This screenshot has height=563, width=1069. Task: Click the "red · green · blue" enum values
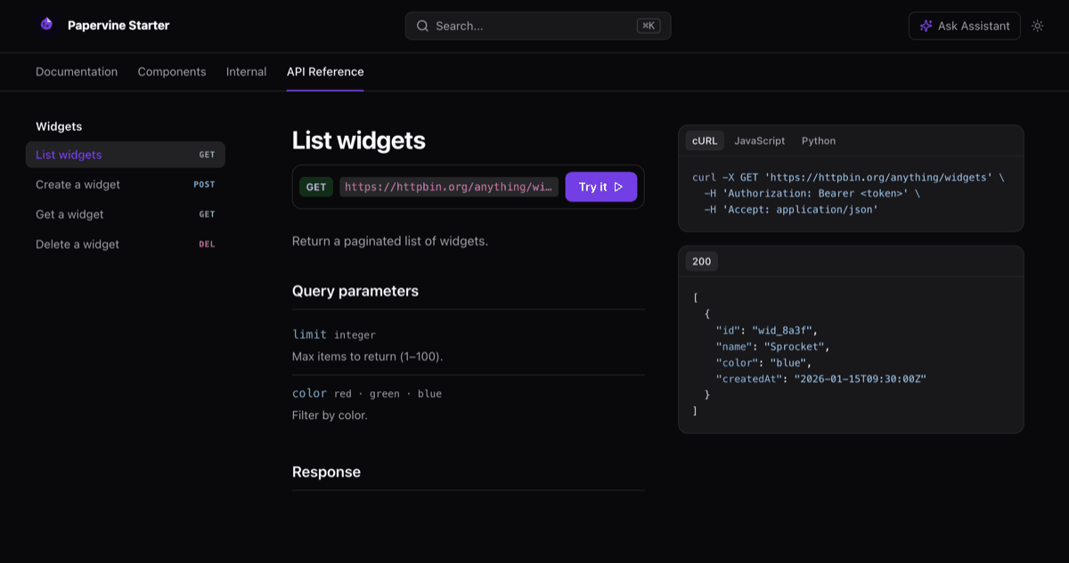tap(388, 394)
